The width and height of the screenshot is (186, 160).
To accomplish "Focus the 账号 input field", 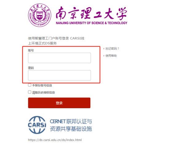I will [59, 58].
